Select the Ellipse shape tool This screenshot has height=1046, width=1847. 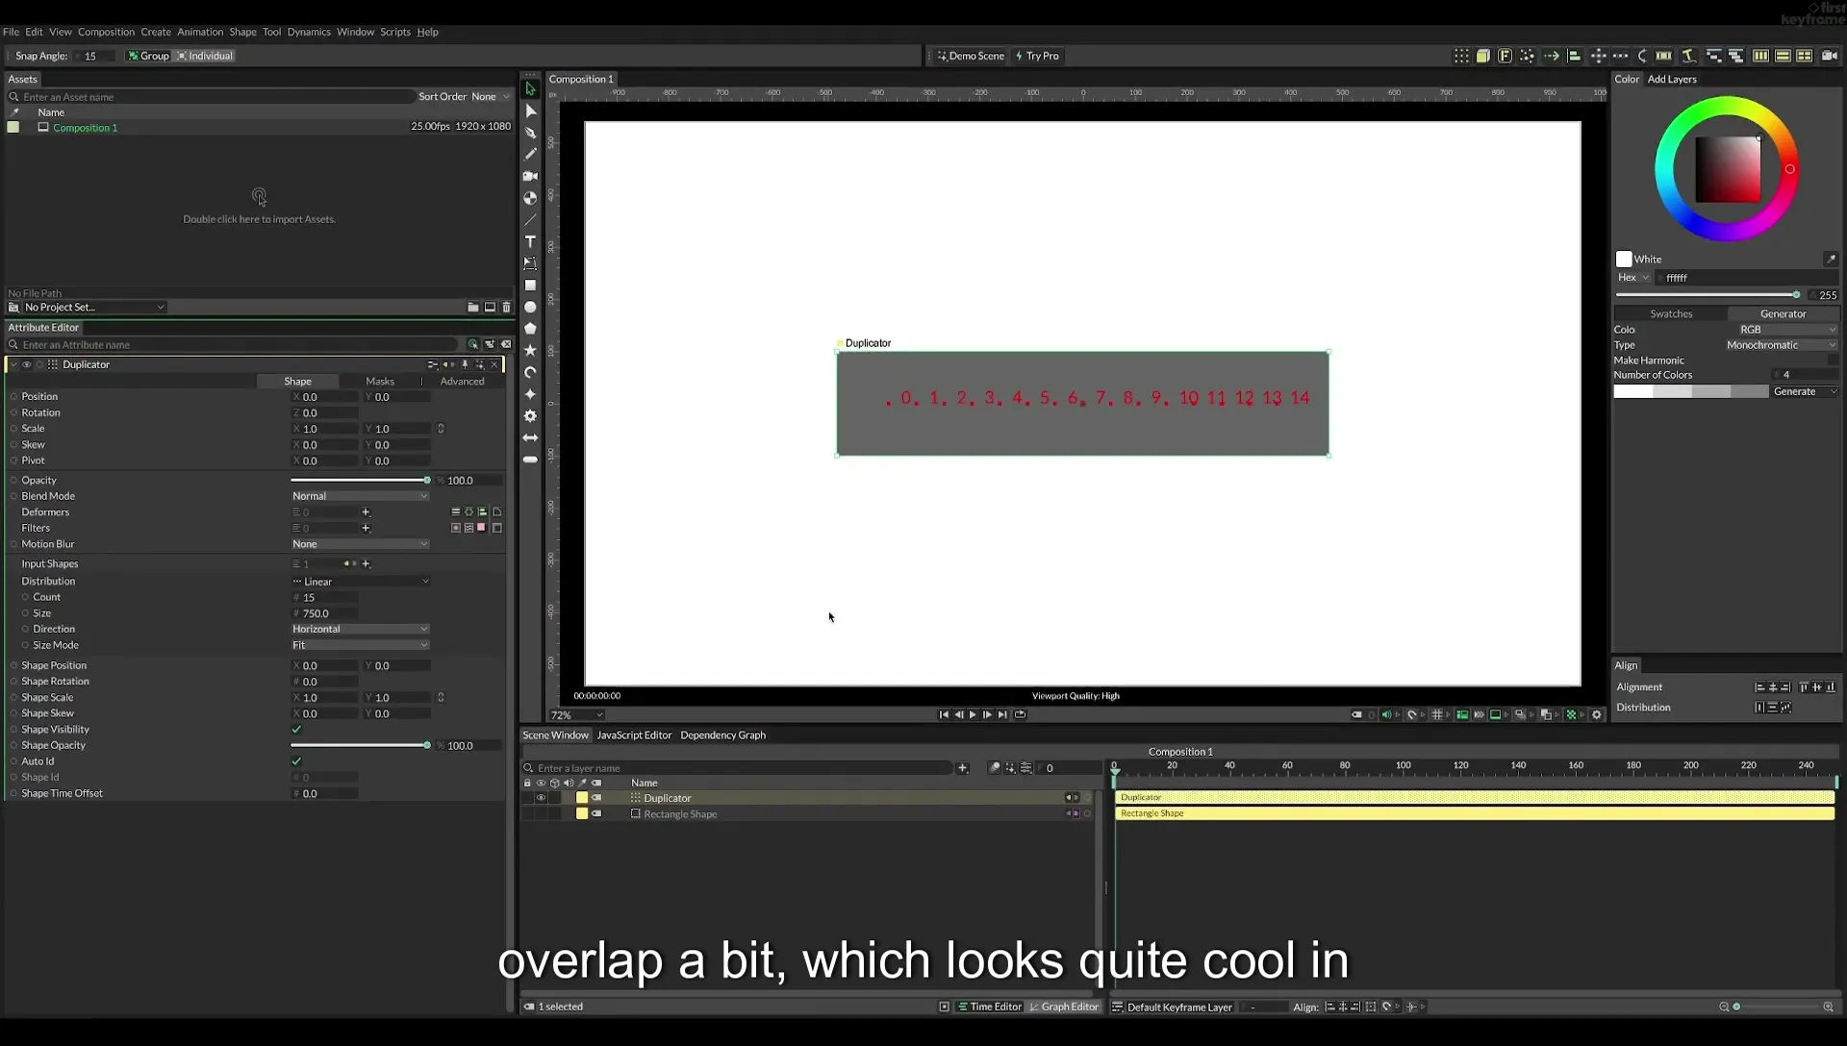(x=530, y=308)
